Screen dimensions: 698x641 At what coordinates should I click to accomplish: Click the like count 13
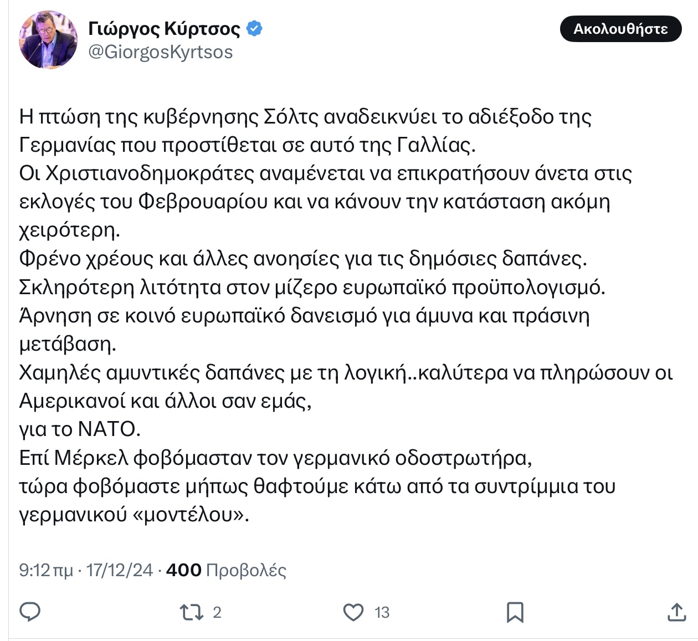(382, 612)
